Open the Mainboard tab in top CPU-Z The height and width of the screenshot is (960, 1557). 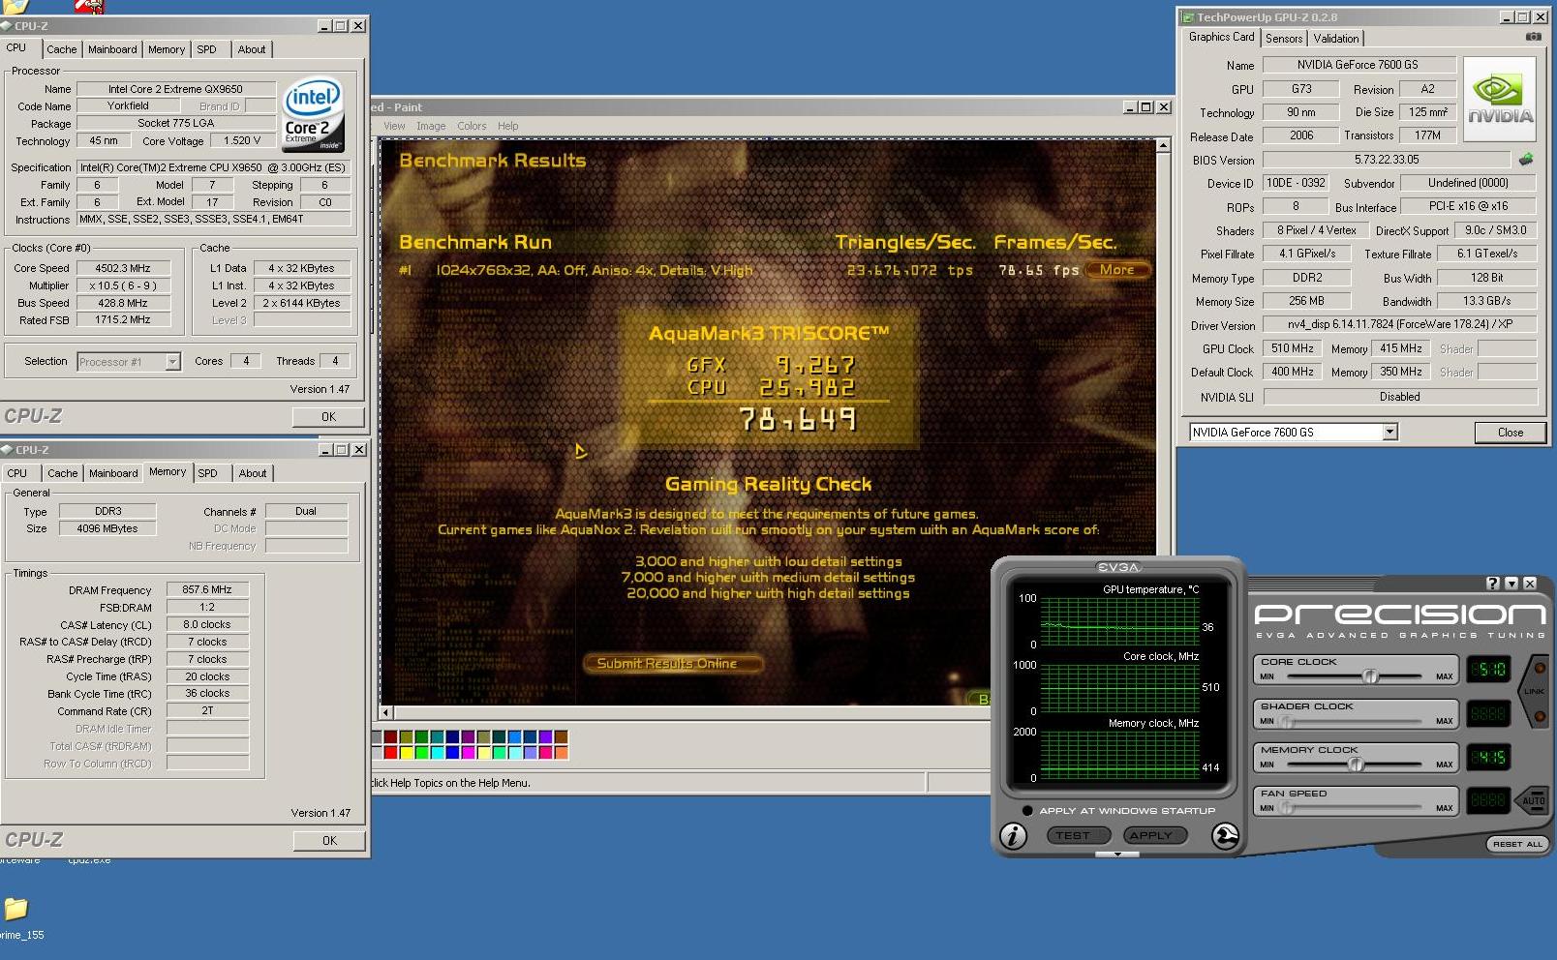[112, 49]
